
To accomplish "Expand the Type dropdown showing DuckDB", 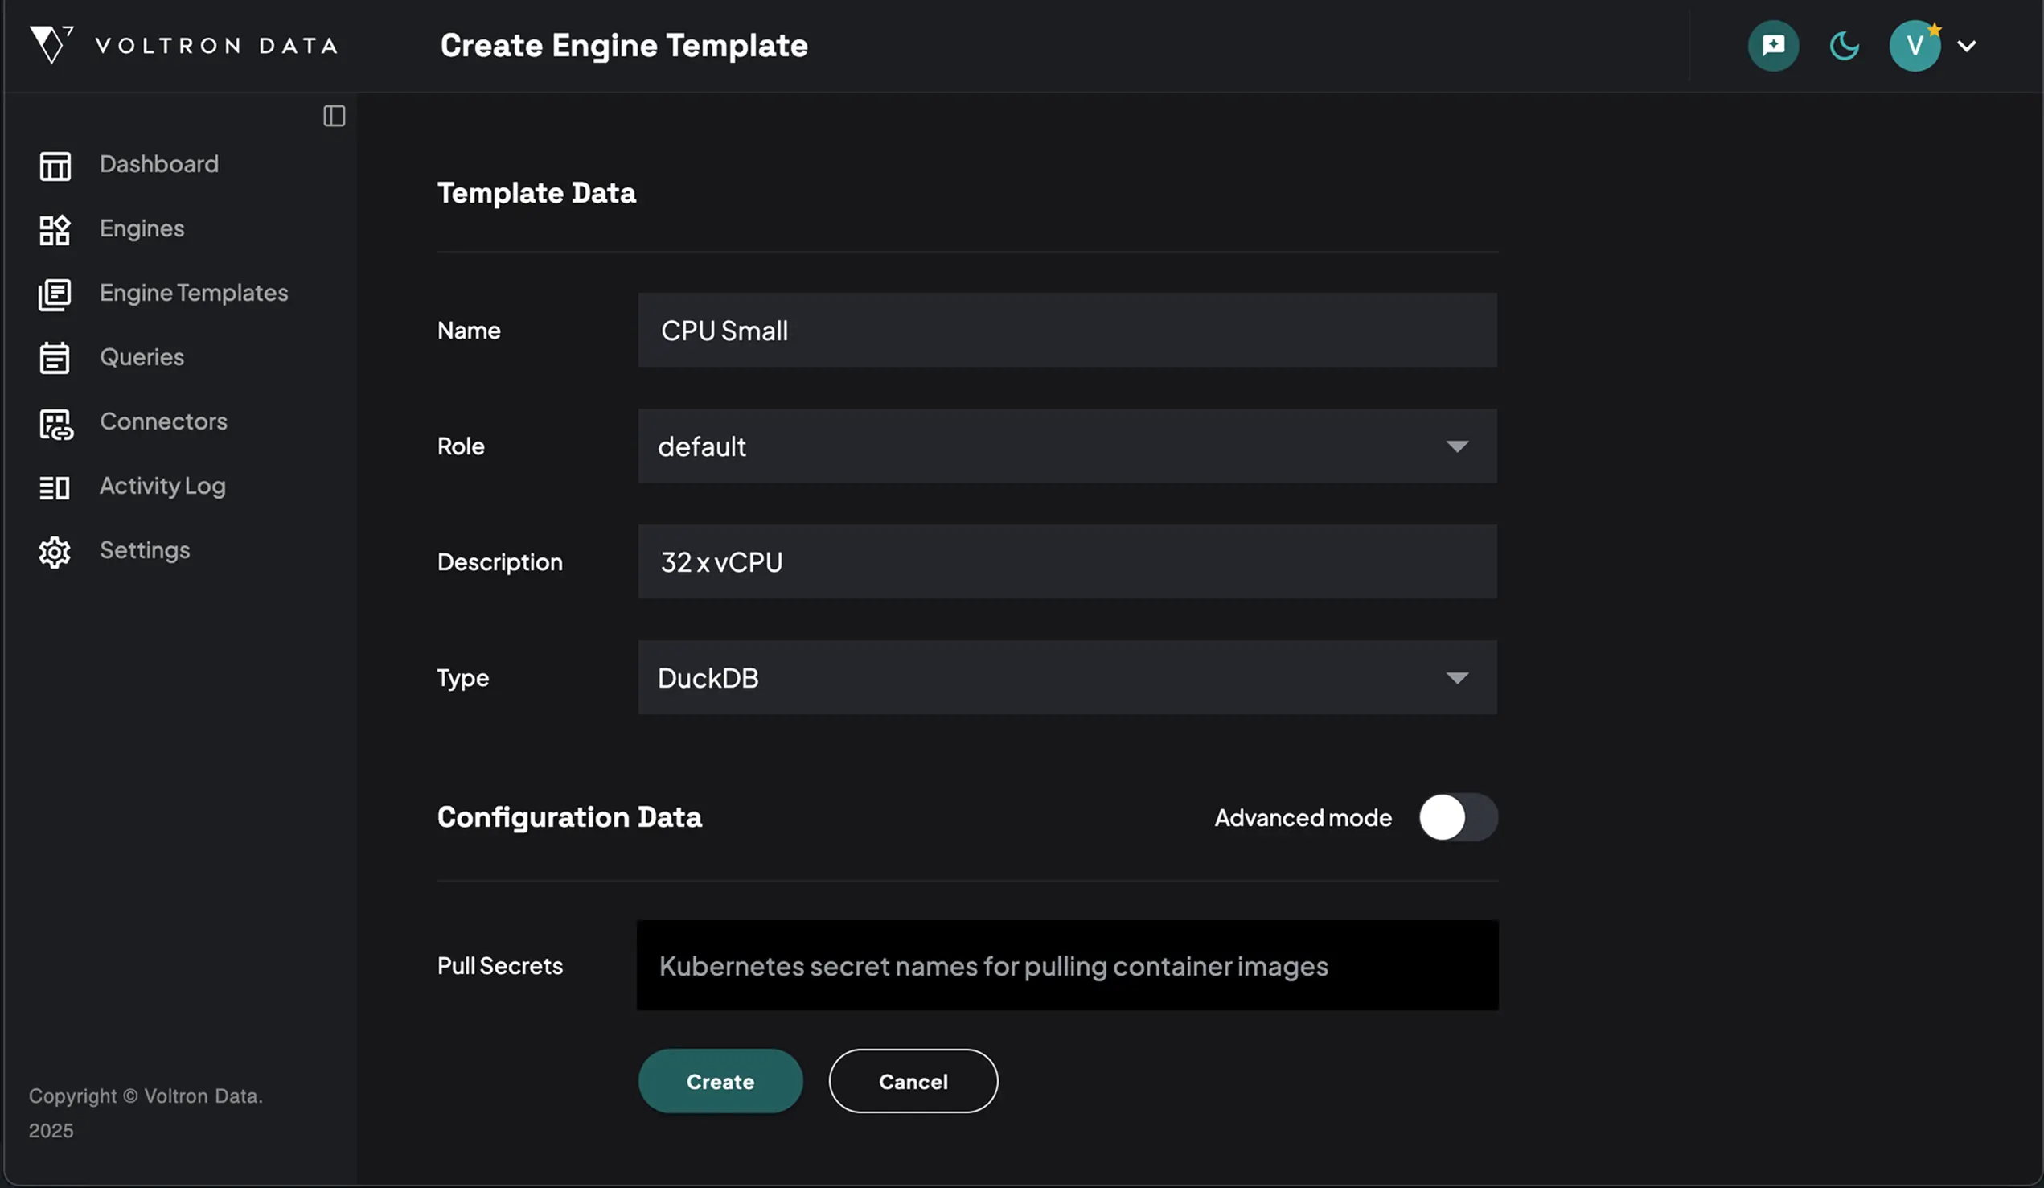I will tap(1066, 677).
